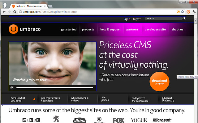This screenshot has width=198, height=123.
Task: Click the browser back arrow
Action: point(4,12)
